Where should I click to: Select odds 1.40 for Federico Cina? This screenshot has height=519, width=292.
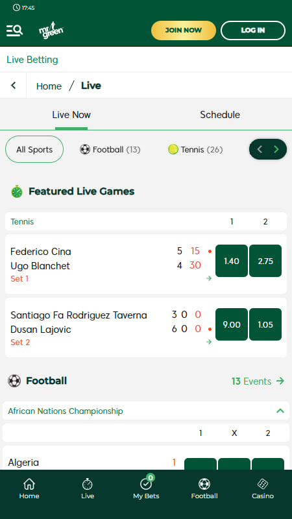tap(232, 261)
